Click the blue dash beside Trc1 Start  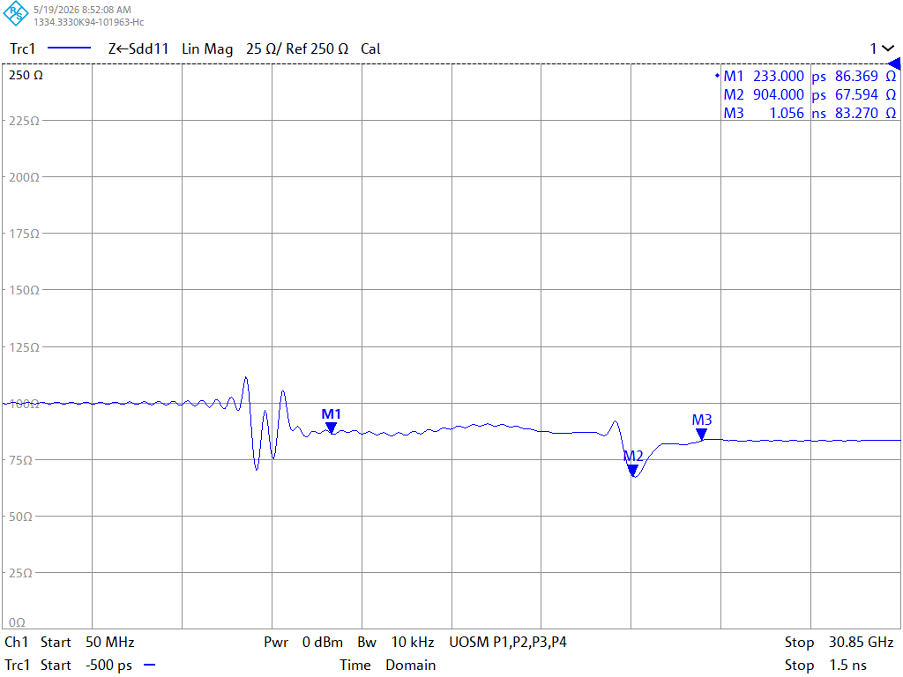[x=149, y=665]
